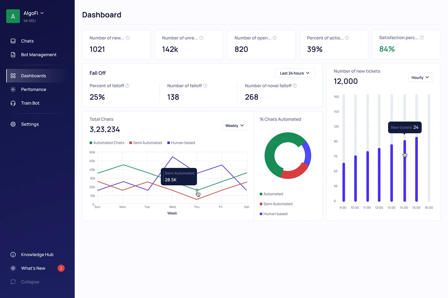Click the Train Bot headset icon

pyautogui.click(x=13, y=103)
